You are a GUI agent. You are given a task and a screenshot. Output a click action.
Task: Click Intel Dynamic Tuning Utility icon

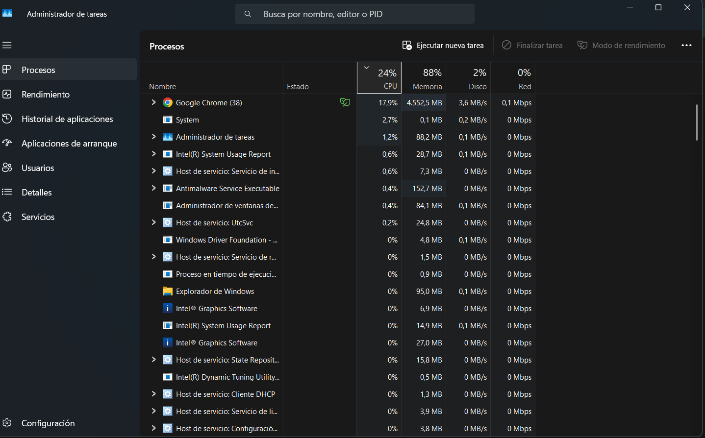pos(168,377)
